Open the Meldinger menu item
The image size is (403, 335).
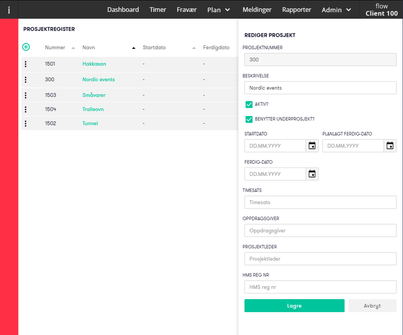257,10
